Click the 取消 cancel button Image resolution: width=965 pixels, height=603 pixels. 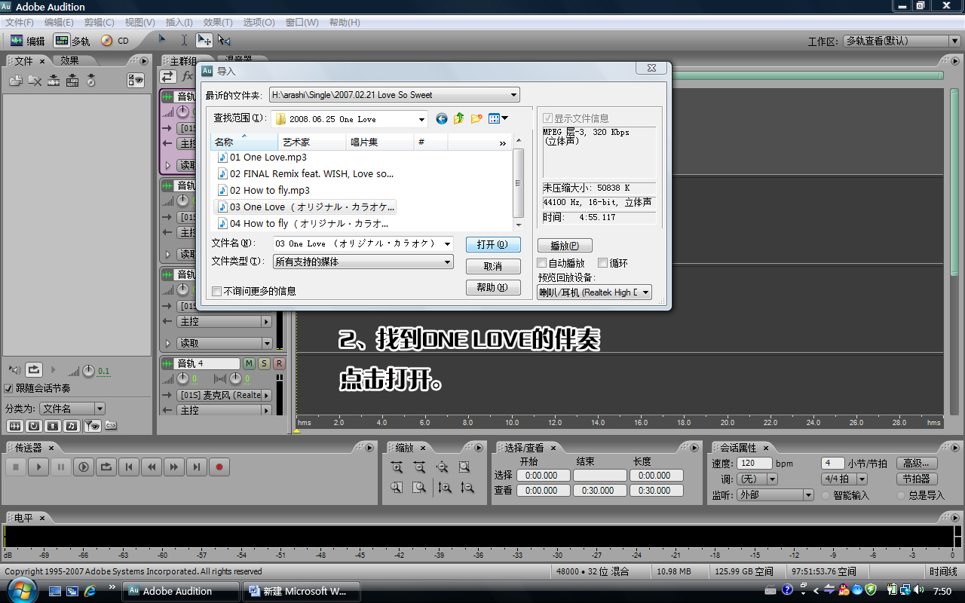pos(493,266)
